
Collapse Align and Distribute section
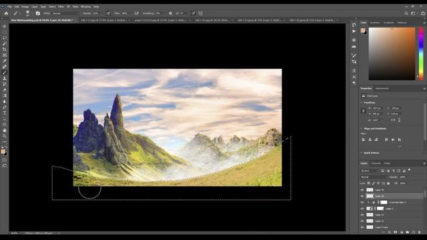[362, 129]
